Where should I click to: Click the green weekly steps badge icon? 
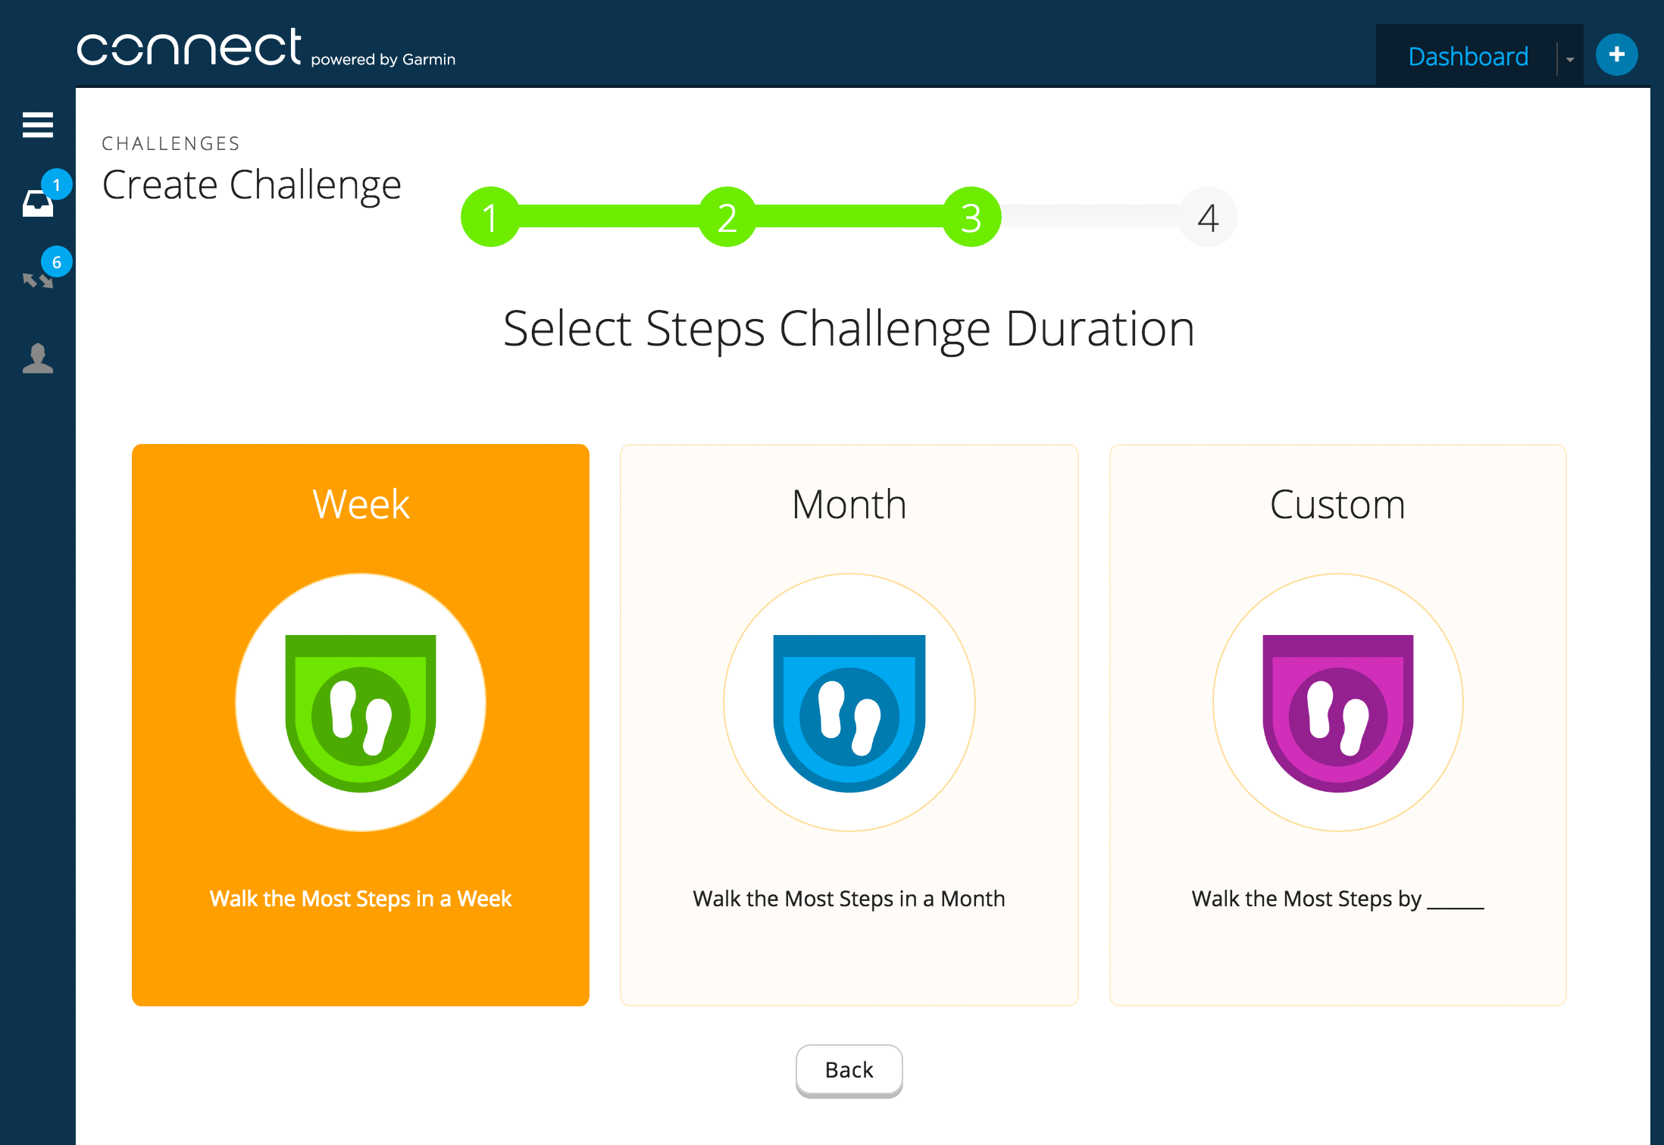click(x=361, y=713)
